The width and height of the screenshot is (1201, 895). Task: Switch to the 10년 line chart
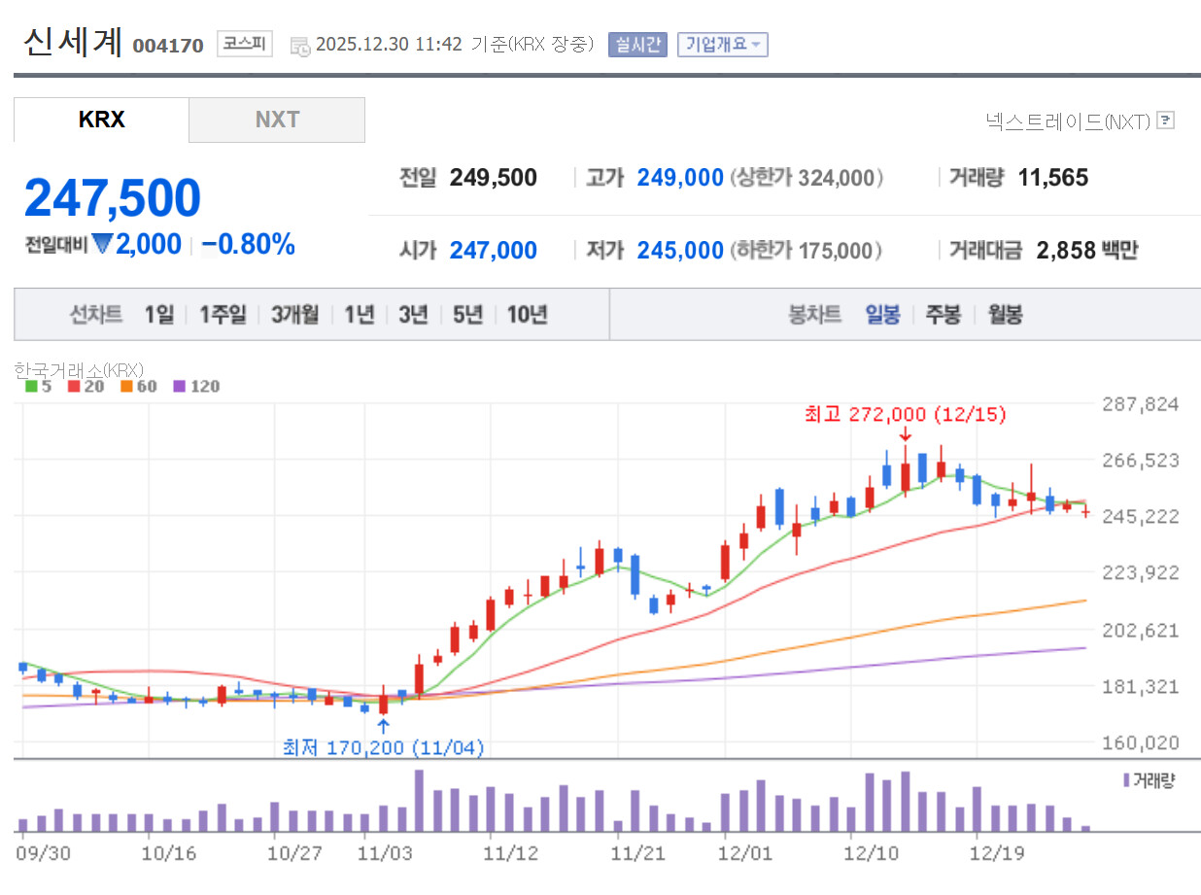point(527,315)
